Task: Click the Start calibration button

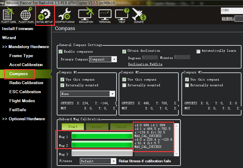Action: (x=73, y=127)
